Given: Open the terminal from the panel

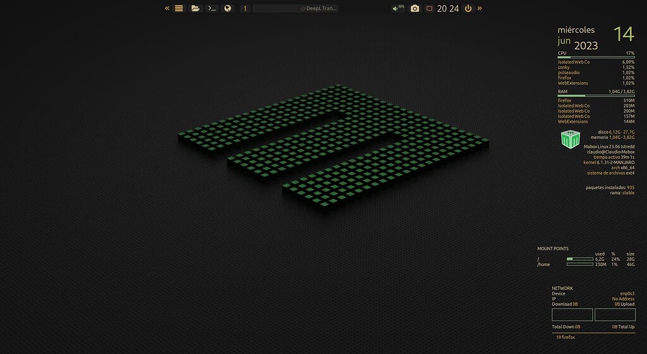Looking at the screenshot, I should pyautogui.click(x=212, y=8).
